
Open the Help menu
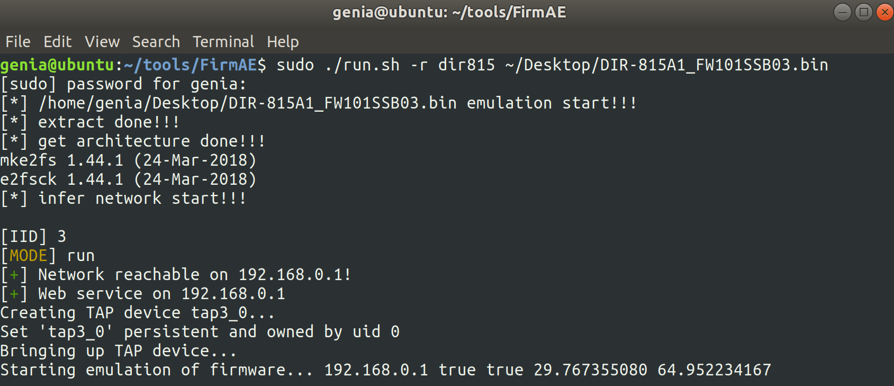(x=283, y=42)
